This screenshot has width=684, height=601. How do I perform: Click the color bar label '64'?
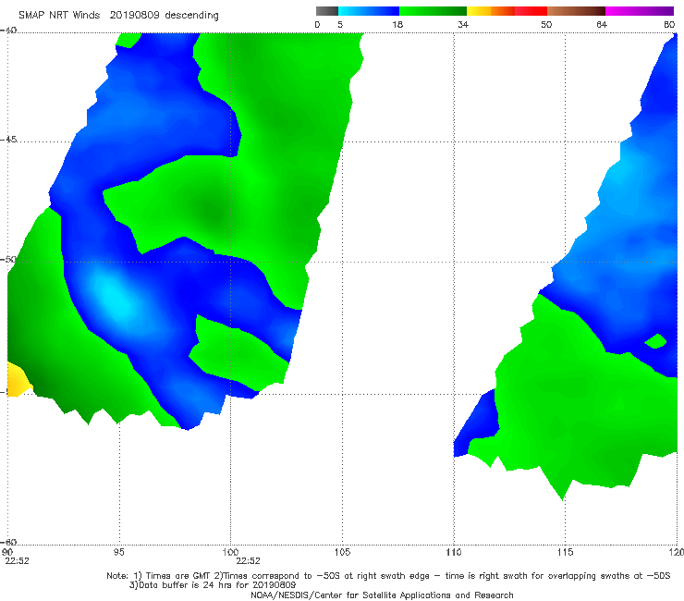[602, 24]
